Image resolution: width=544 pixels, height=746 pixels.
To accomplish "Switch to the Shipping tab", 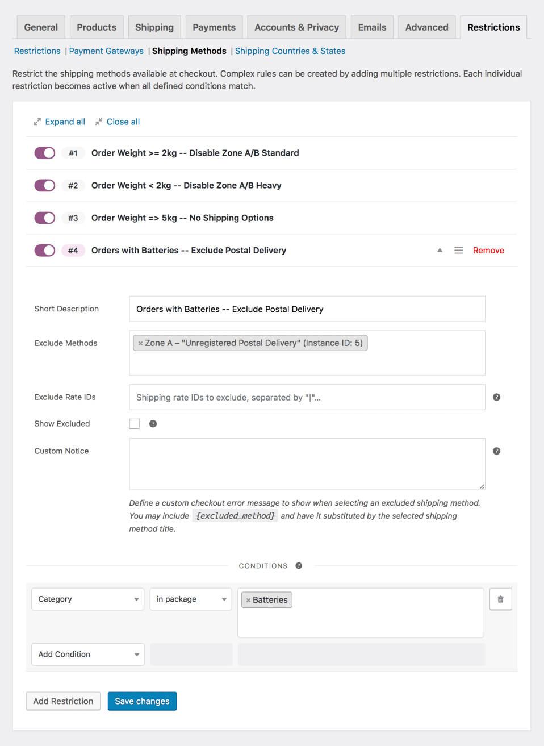I will [154, 27].
